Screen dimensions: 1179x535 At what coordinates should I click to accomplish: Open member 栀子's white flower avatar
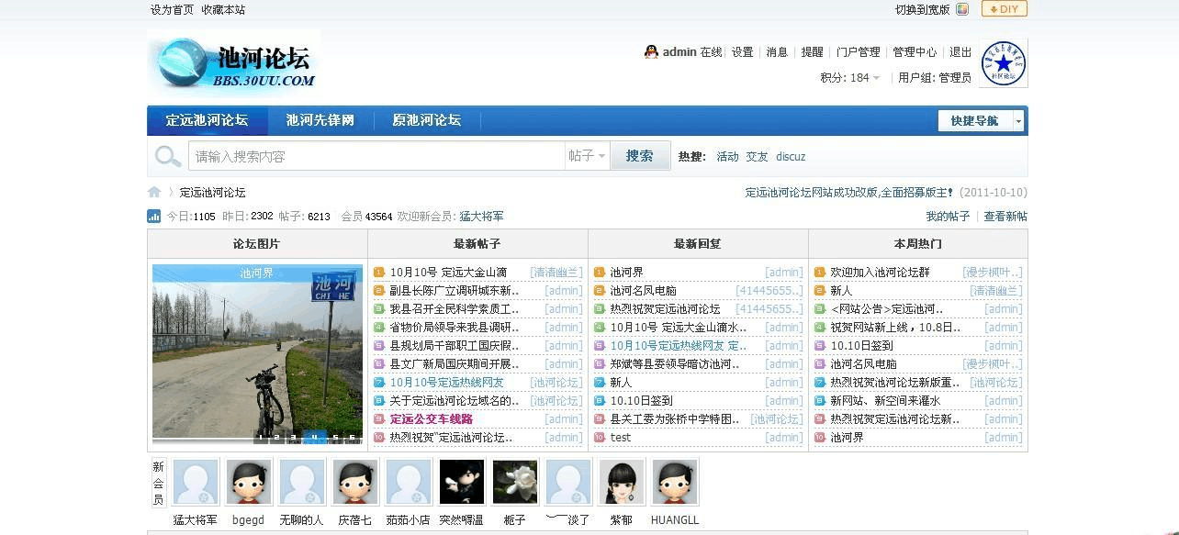coord(515,482)
